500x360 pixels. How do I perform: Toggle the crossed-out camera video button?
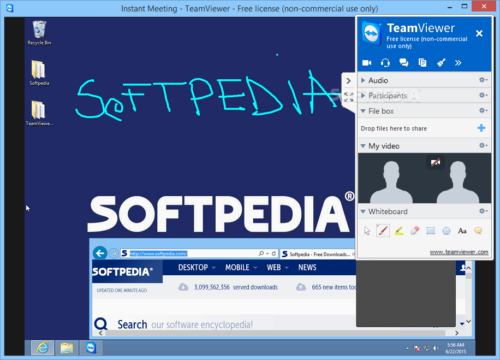coord(436,162)
